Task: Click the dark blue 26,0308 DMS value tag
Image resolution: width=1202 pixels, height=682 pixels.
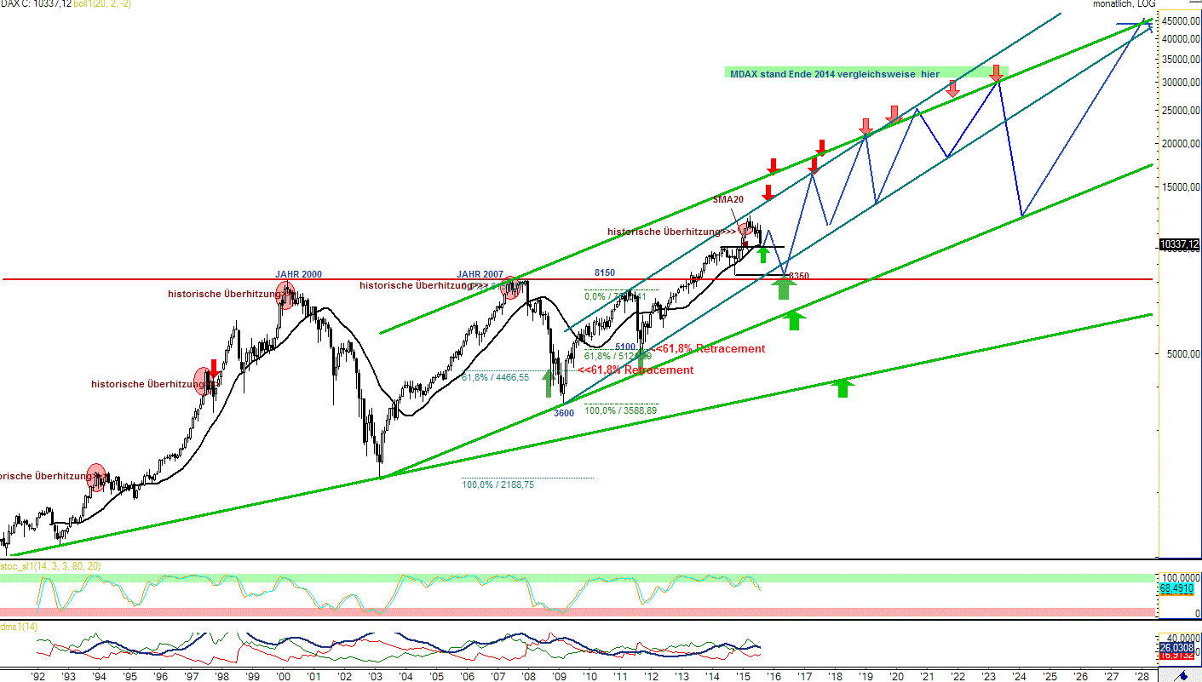Action: coord(1176,648)
